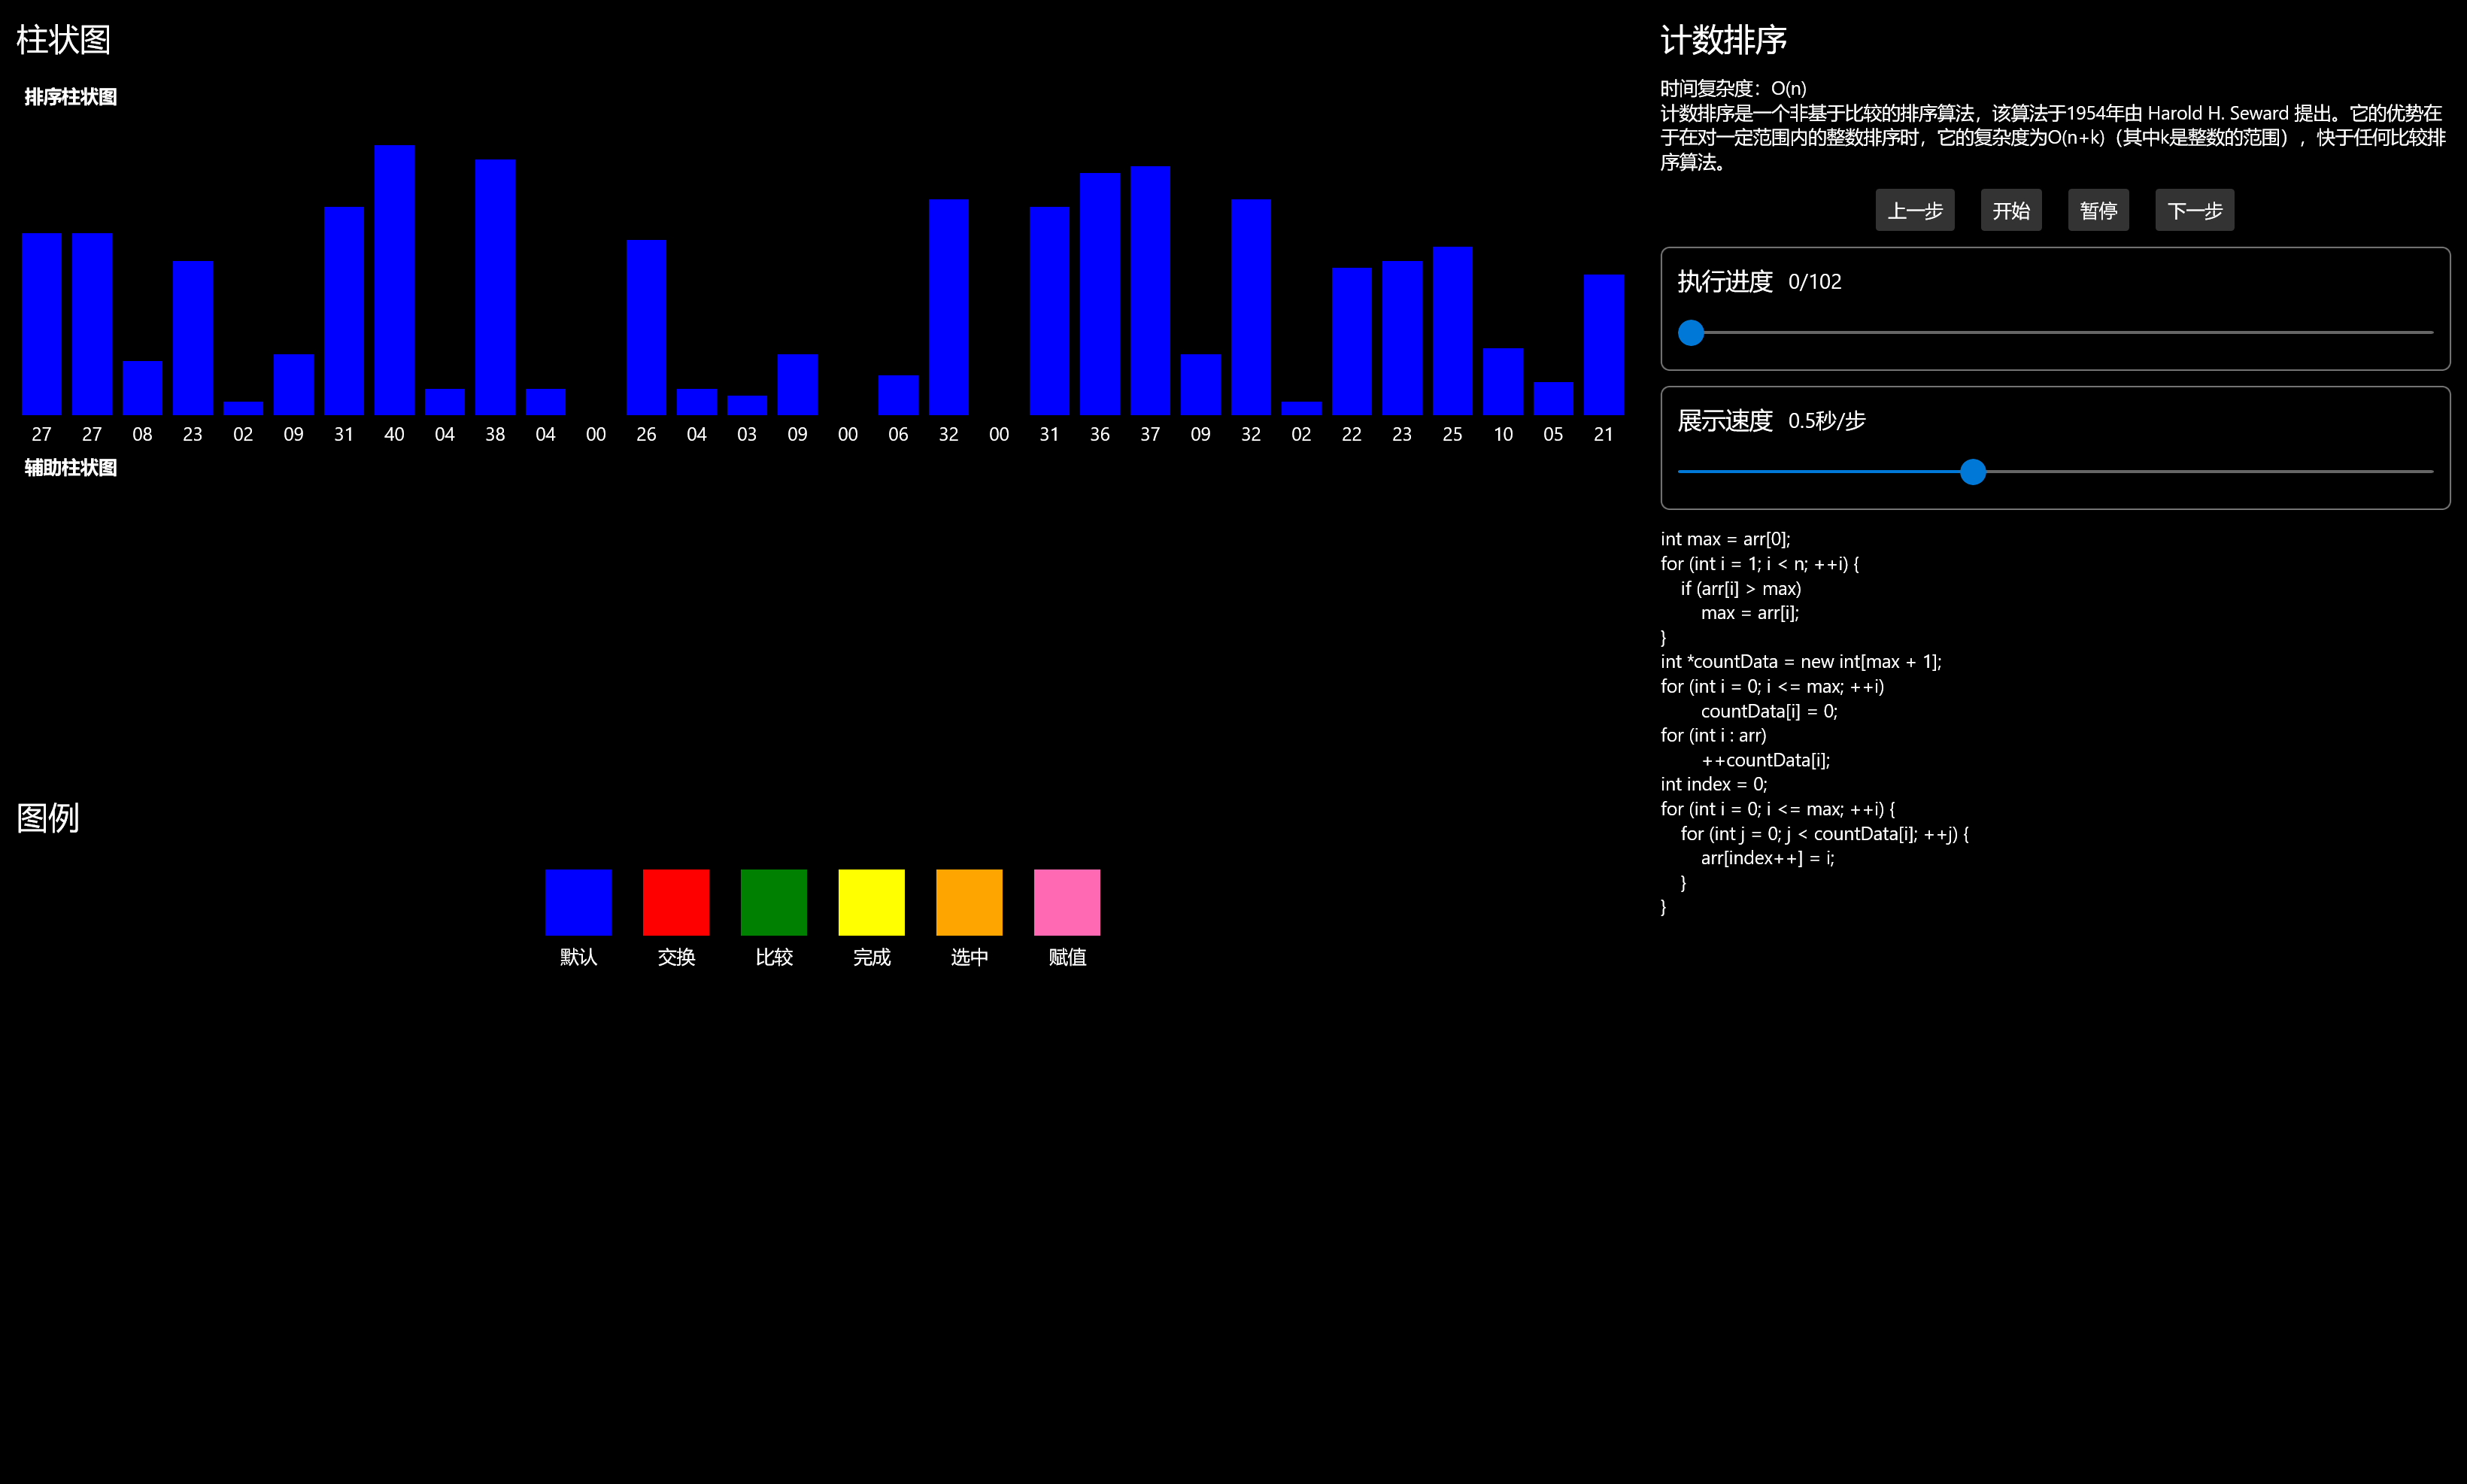The height and width of the screenshot is (1484, 2467).
Task: Click the blue 默认 legend swatch
Action: click(x=578, y=902)
